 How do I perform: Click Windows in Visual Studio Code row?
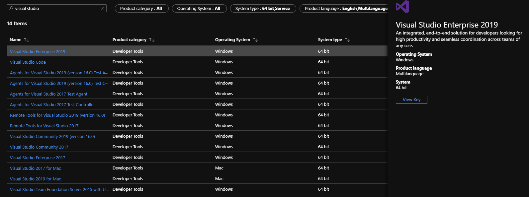tap(224, 62)
